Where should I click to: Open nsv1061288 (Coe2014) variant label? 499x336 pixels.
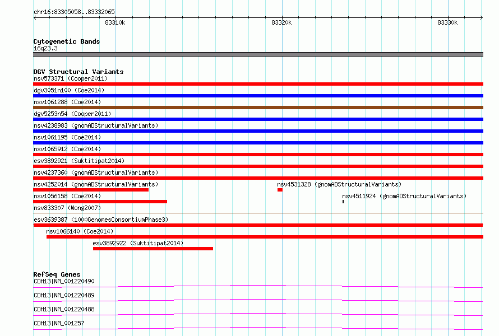coord(67,102)
